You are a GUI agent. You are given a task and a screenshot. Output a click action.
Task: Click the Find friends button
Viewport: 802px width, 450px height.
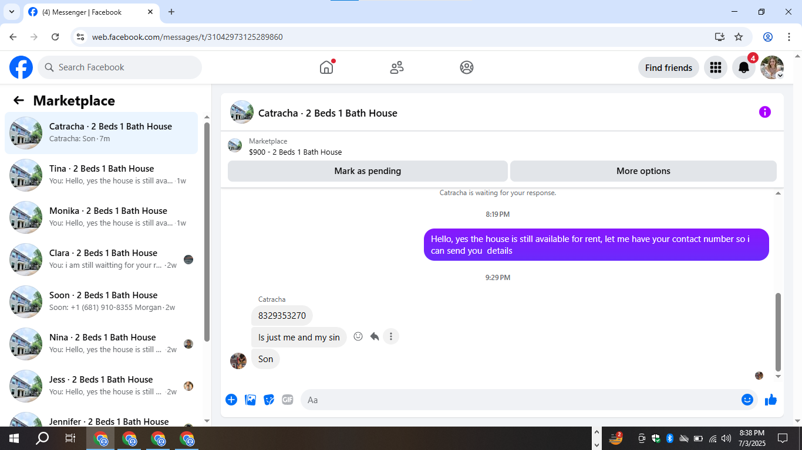click(x=669, y=67)
